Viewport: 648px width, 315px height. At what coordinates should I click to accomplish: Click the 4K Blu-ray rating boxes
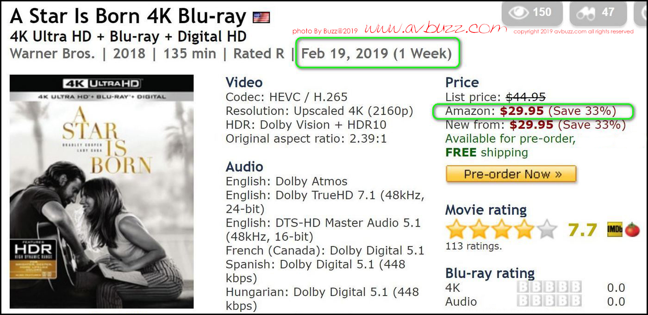pyautogui.click(x=549, y=288)
